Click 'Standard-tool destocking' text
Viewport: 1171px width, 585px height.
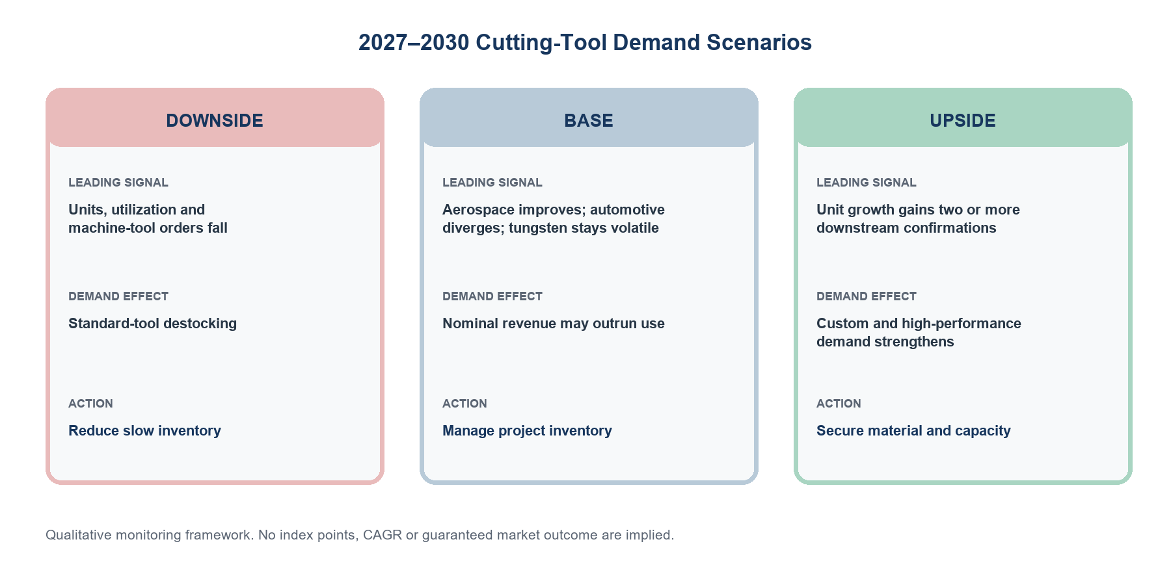tap(152, 323)
